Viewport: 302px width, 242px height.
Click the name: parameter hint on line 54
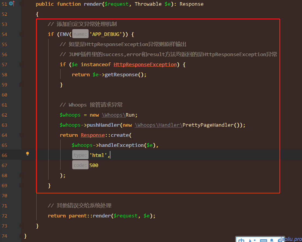80,34
